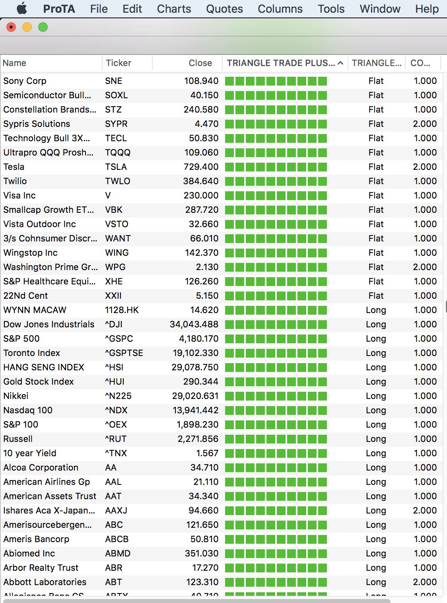
Task: Click the ProTA application menu
Action: 59,9
